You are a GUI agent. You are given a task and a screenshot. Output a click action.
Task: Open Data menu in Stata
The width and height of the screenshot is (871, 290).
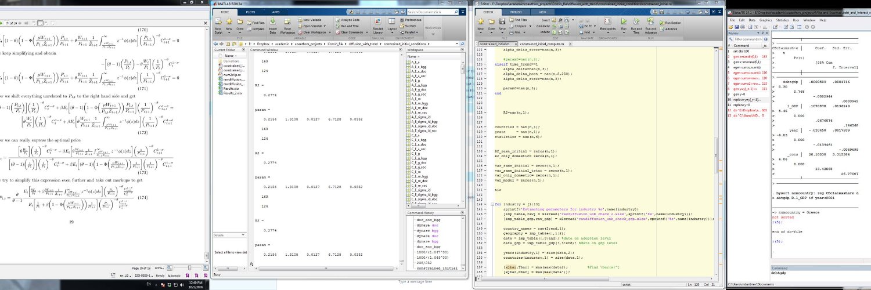tap(751, 20)
